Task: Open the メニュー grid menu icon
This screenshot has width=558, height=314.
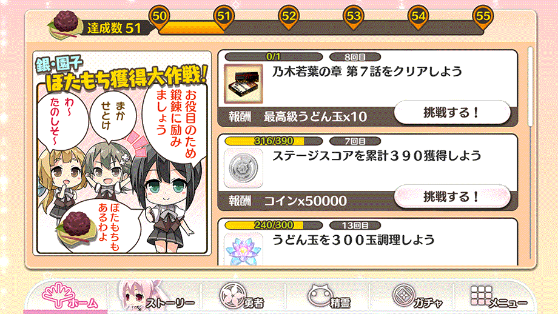Action: [498, 297]
